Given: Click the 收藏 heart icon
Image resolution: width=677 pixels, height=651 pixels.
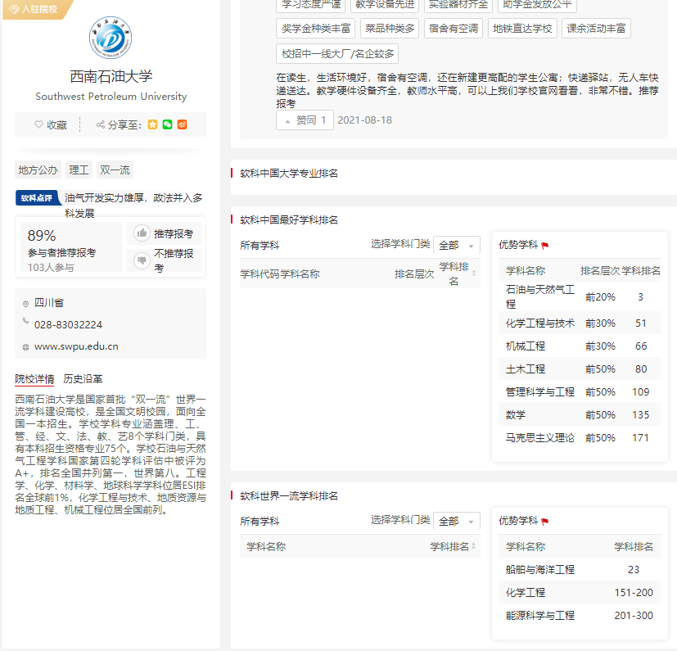Looking at the screenshot, I should coord(38,124).
